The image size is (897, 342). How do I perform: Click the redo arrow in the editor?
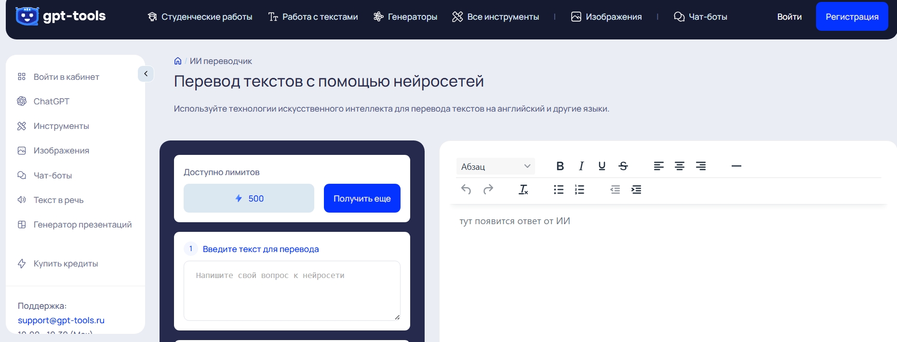coord(488,190)
